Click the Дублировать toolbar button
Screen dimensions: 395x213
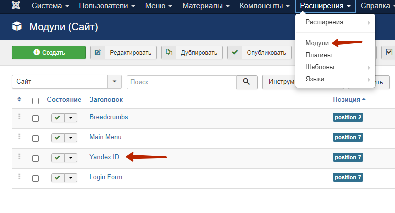point(192,52)
